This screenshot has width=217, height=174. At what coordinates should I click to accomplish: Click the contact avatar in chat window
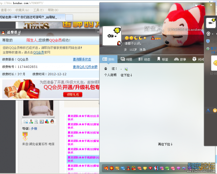(210, 23)
